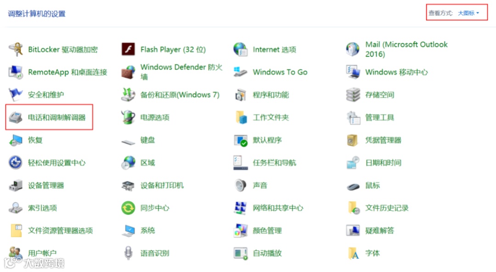Screen dimensions: 496x272
Task: Click the 设备管理器 link
Action: coord(46,185)
